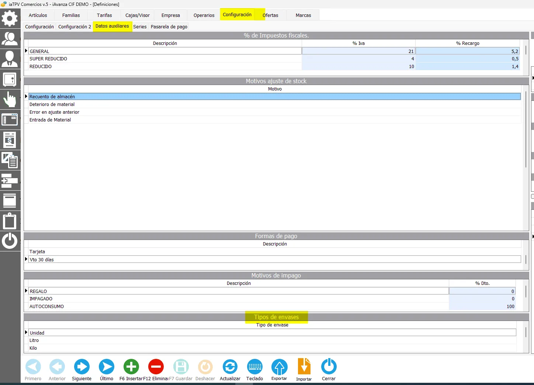The image size is (534, 385).
Task: Open the Configuración 2 sub-tab
Action: [x=74, y=27]
